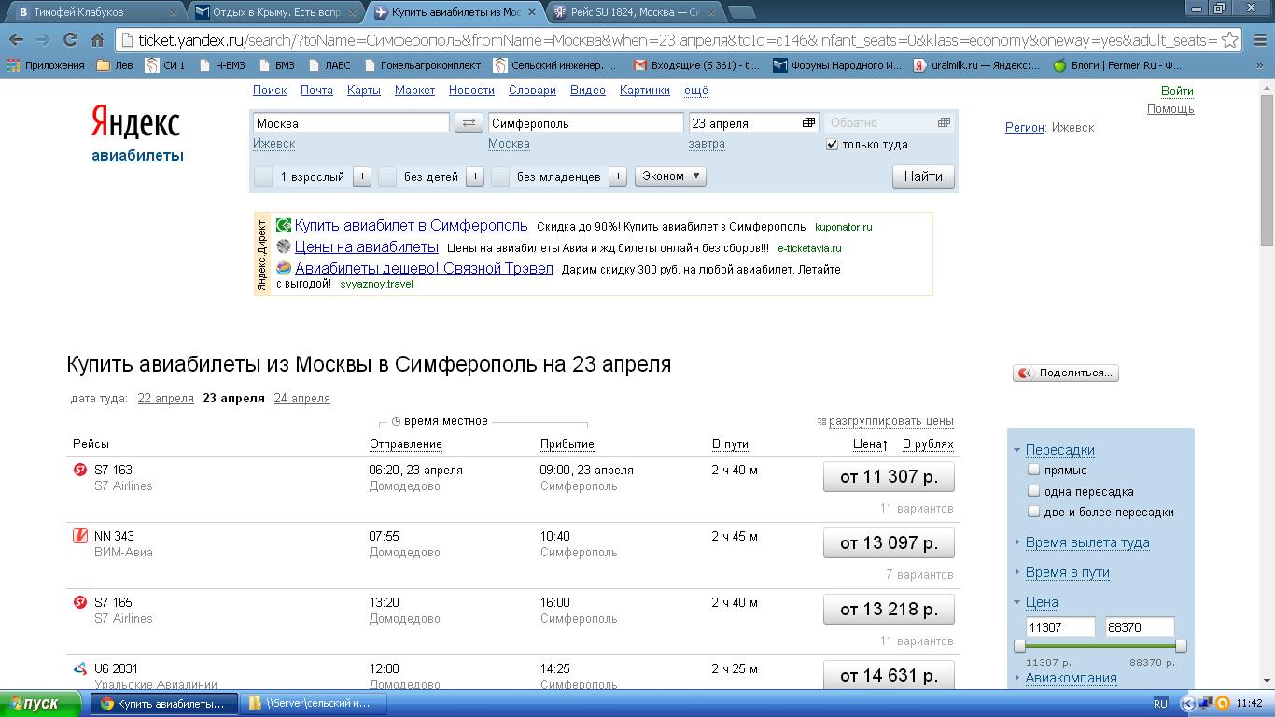Open the Эконом class dropdown
Viewport: 1275px width, 717px height.
[670, 176]
